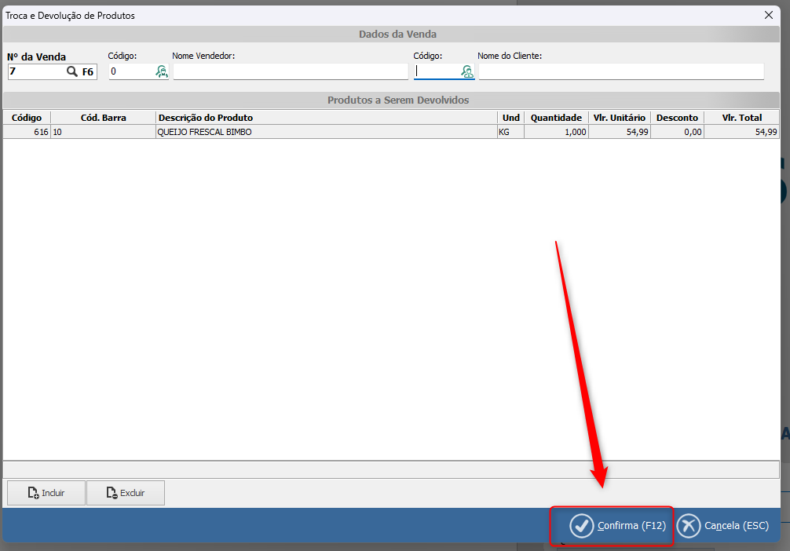Screen dimensions: 790x551
Task: Confirm the return with Confirma (F12)
Action: tap(612, 526)
